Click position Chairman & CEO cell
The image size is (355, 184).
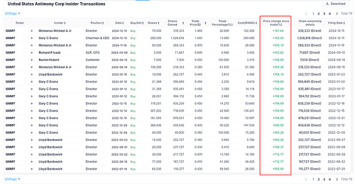click(x=97, y=38)
